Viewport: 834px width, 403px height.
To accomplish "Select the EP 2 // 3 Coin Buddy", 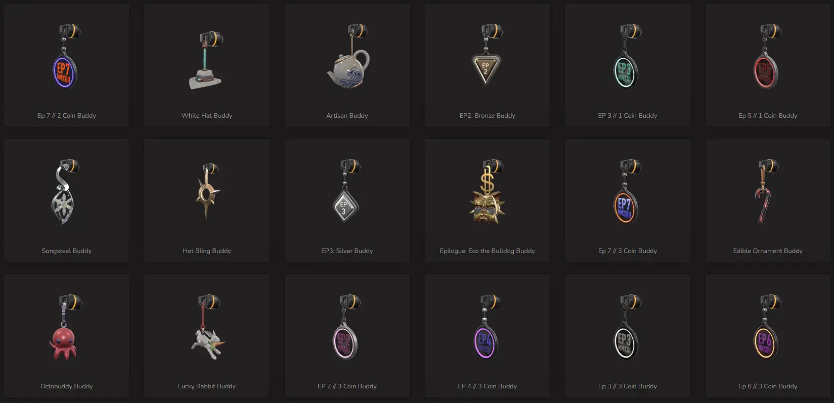I will tap(347, 335).
